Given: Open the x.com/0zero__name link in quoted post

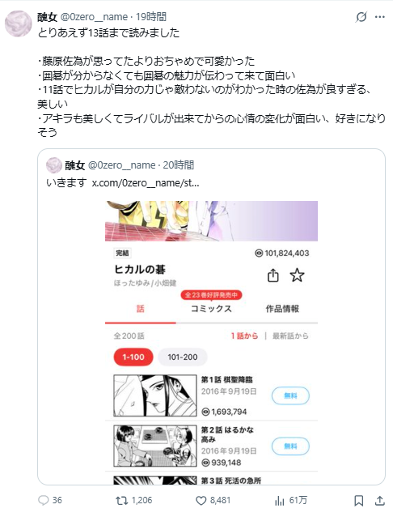Looking at the screenshot, I should [x=146, y=183].
